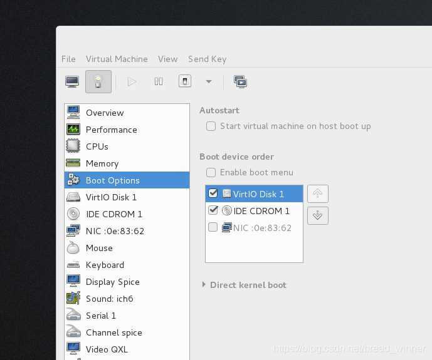Open the File menu
Image resolution: width=432 pixels, height=360 pixels.
click(x=68, y=59)
